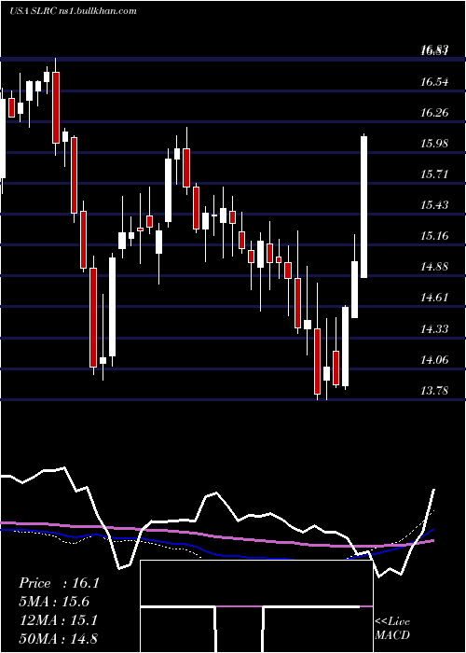
Task: Click the '<<Live MACD' label
Action: tap(392, 629)
